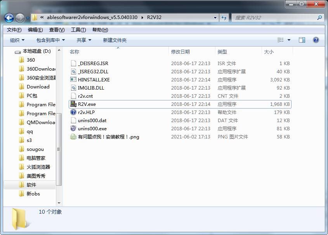Open the 电脑管家 folder in the sidebar
The height and width of the screenshot is (235, 328).
click(32, 158)
